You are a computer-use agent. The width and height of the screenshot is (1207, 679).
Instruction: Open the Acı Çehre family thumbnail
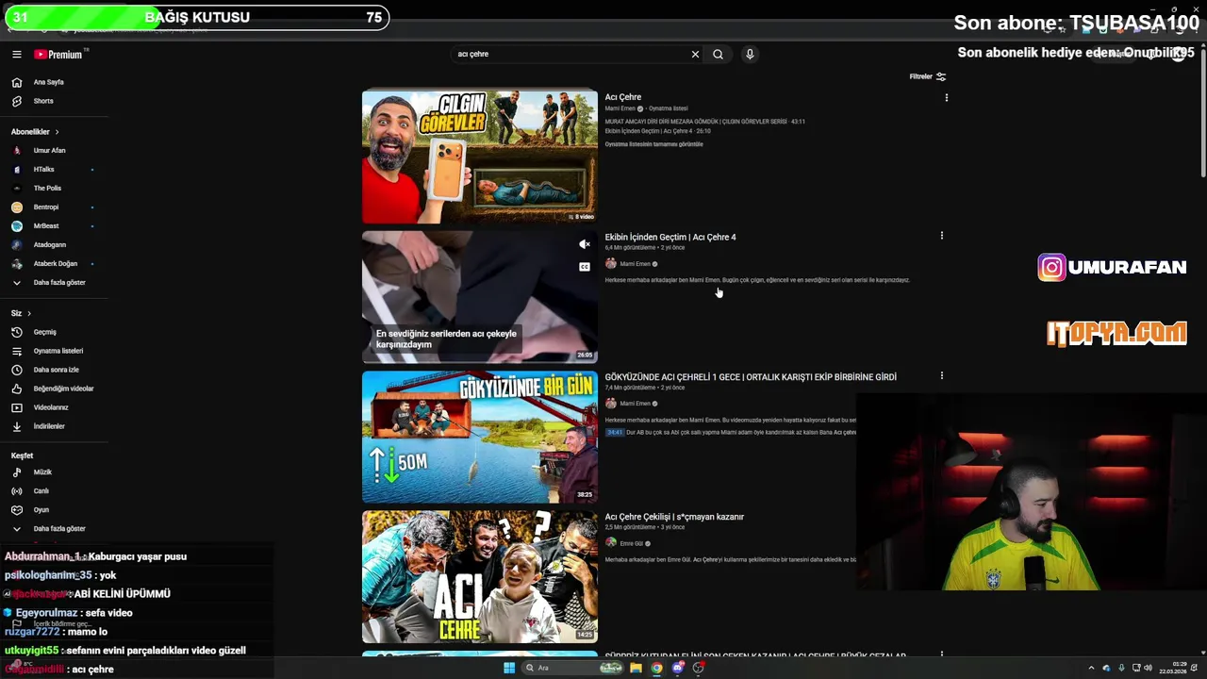point(480,576)
